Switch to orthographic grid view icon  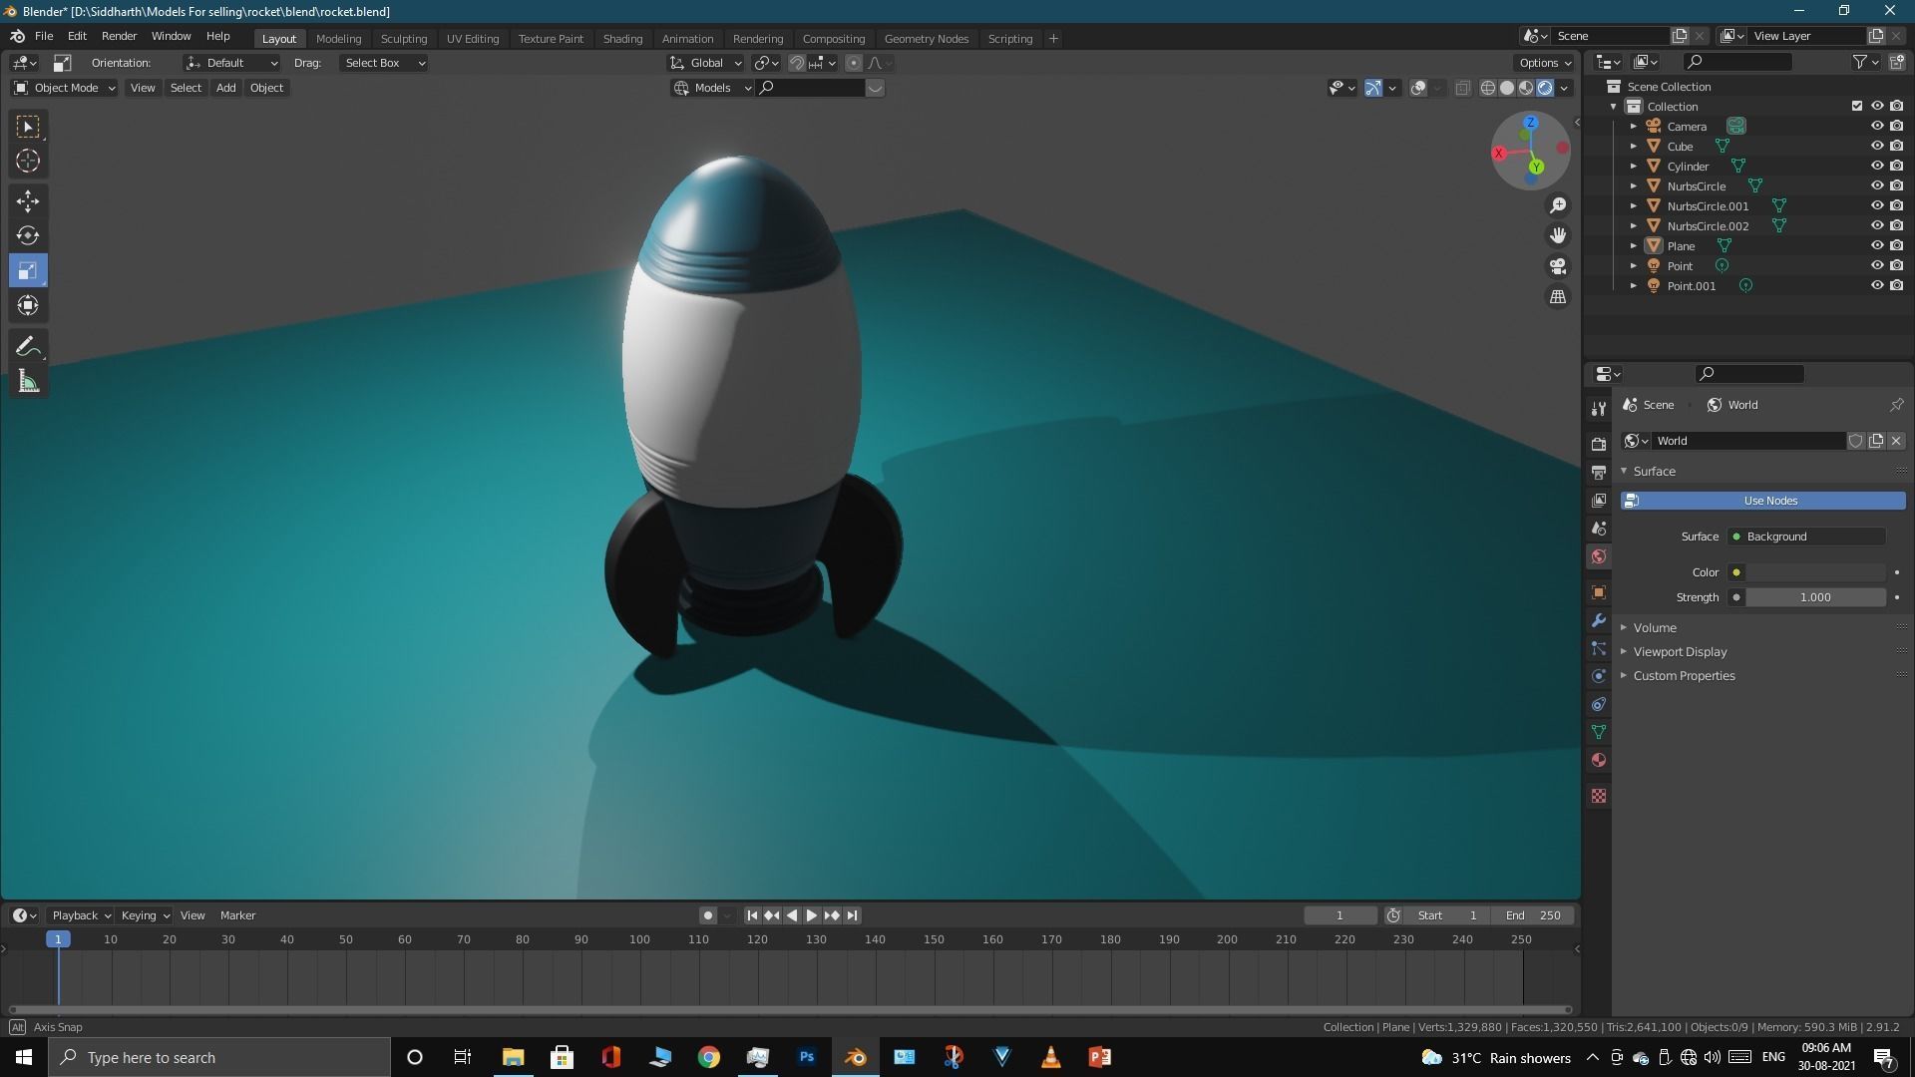pos(1557,297)
